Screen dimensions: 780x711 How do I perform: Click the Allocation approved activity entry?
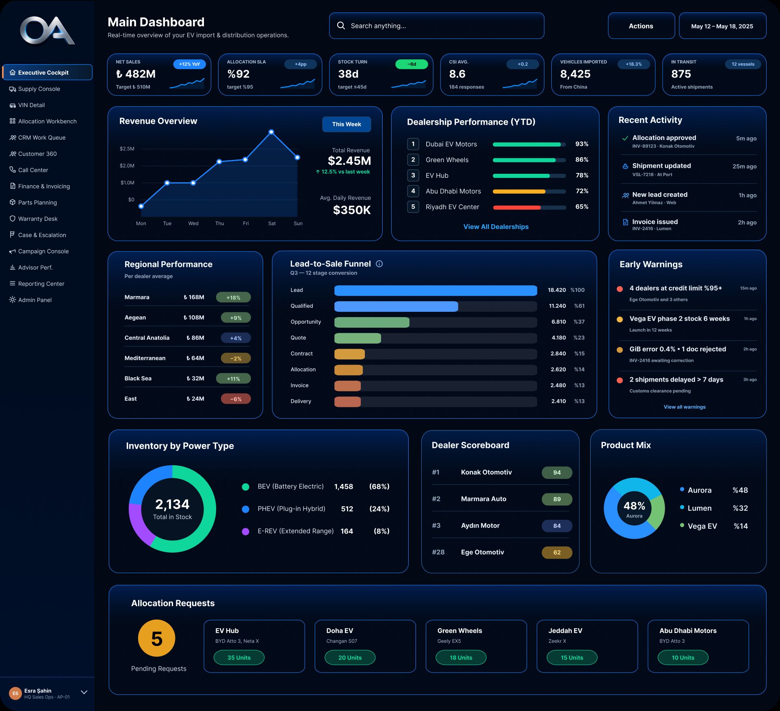(689, 142)
